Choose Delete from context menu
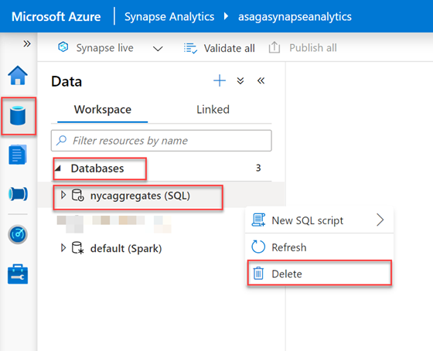Screen dimensions: 433x351 coord(319,273)
